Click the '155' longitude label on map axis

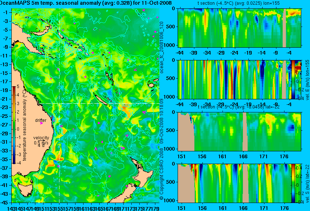(59, 208)
